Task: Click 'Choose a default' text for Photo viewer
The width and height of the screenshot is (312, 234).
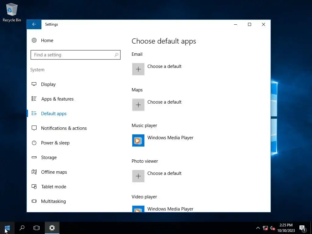Action: pos(164,173)
